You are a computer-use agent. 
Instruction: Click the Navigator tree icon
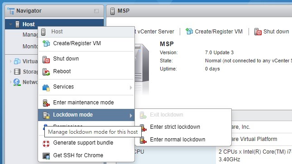pyautogui.click(x=11, y=11)
